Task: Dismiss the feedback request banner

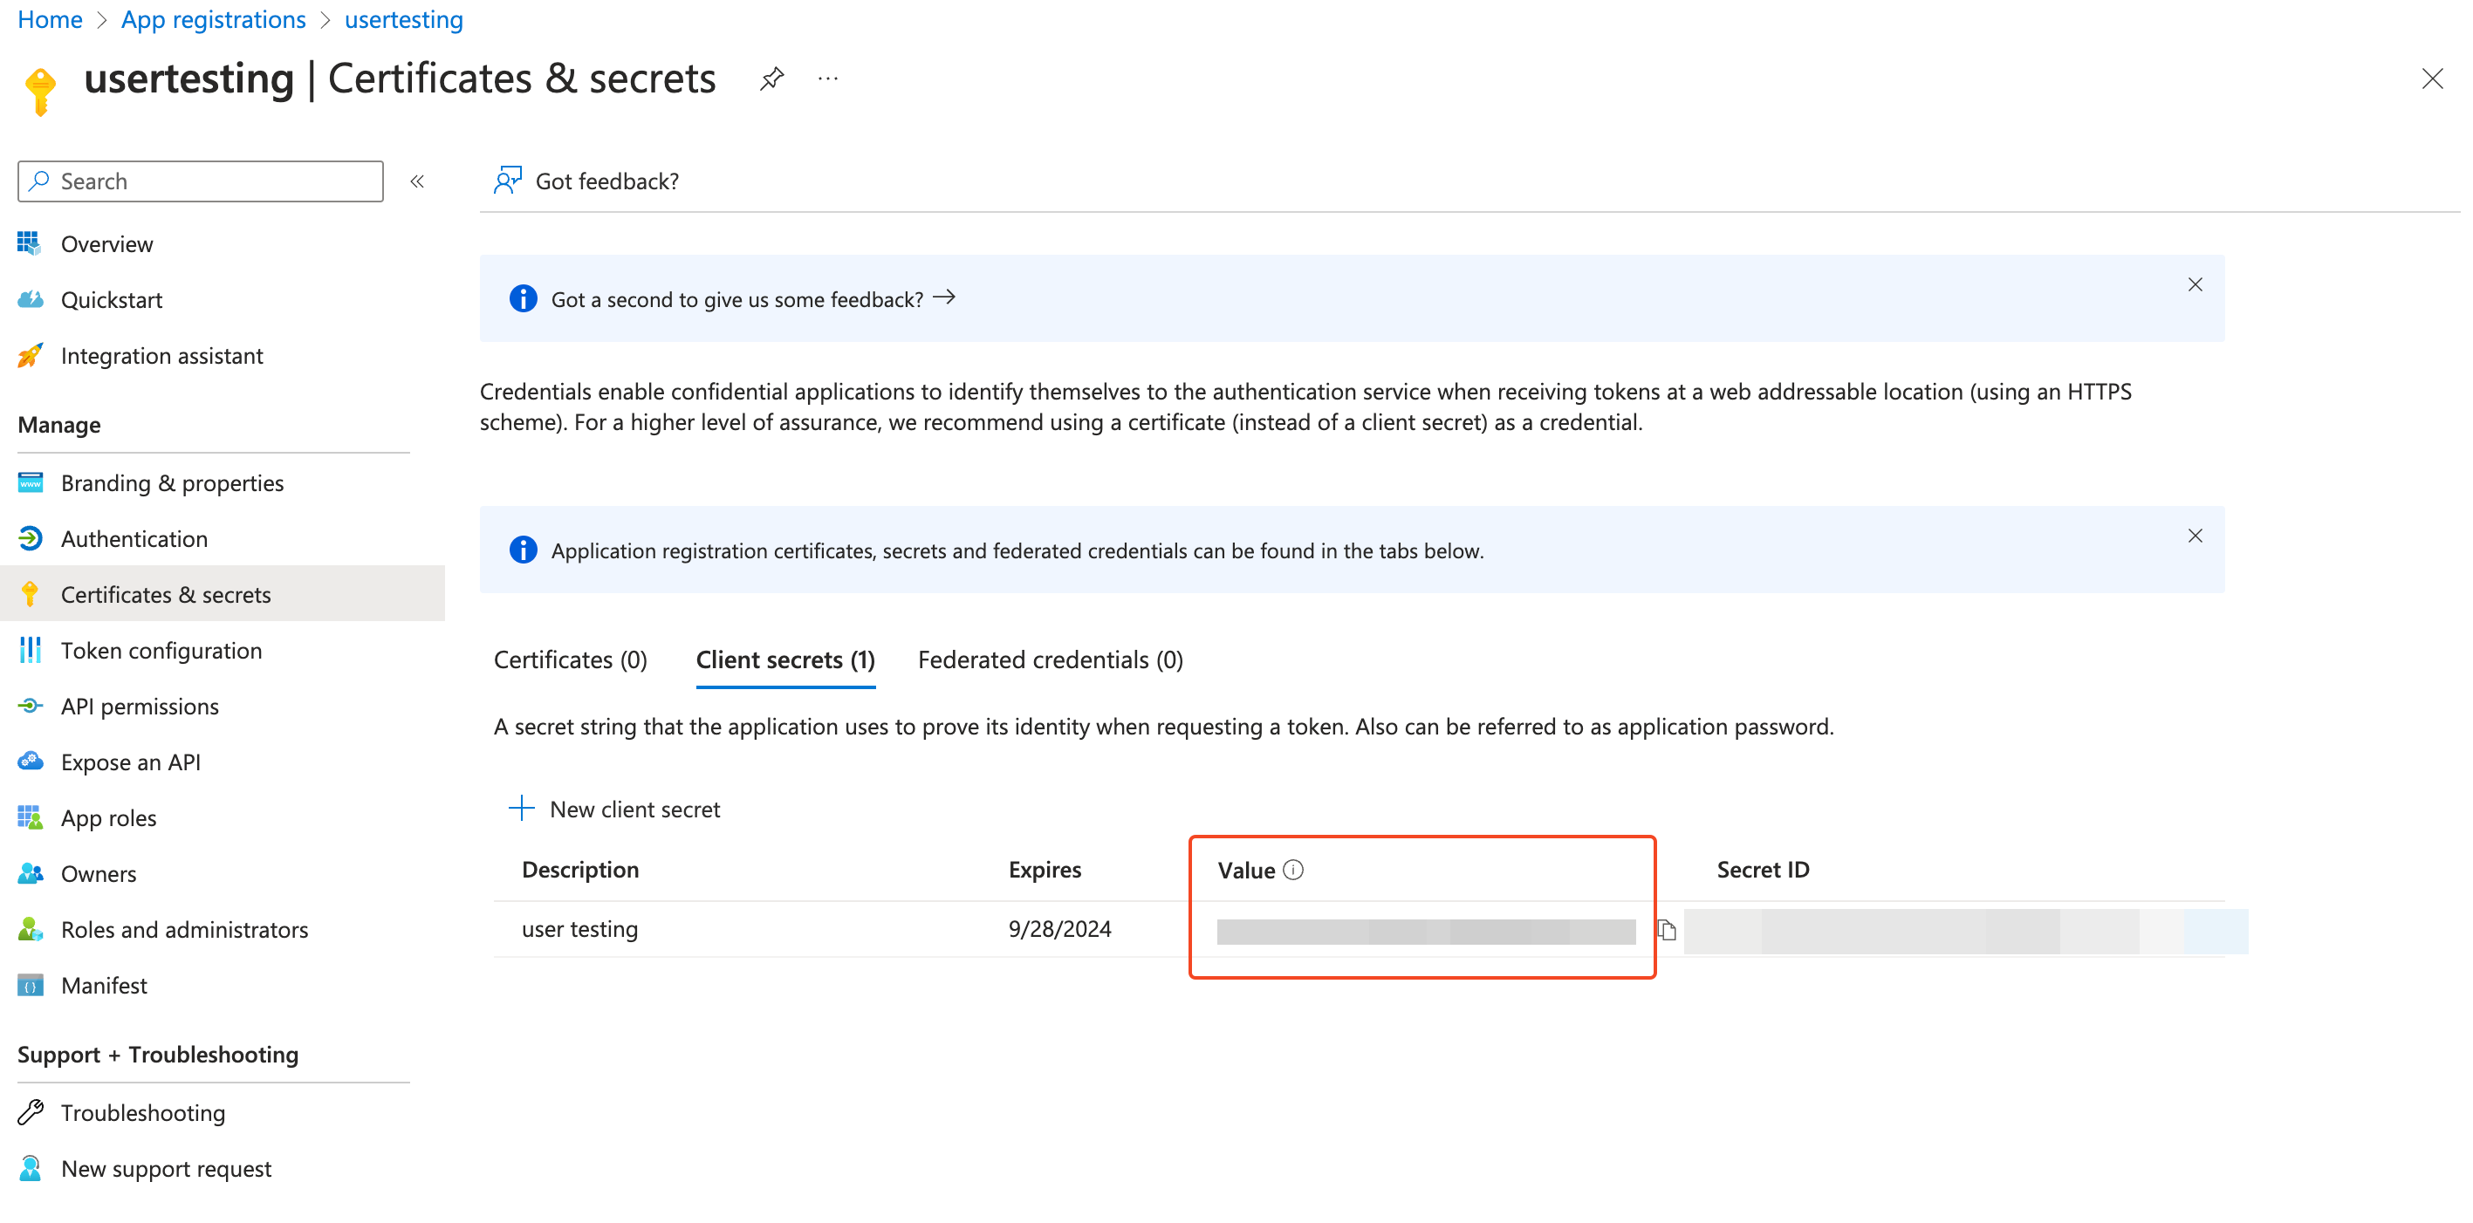Action: [x=2195, y=284]
